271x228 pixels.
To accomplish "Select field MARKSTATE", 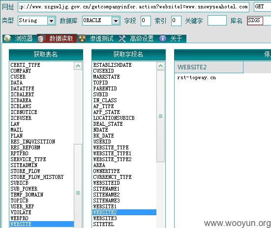I will click(x=106, y=77).
